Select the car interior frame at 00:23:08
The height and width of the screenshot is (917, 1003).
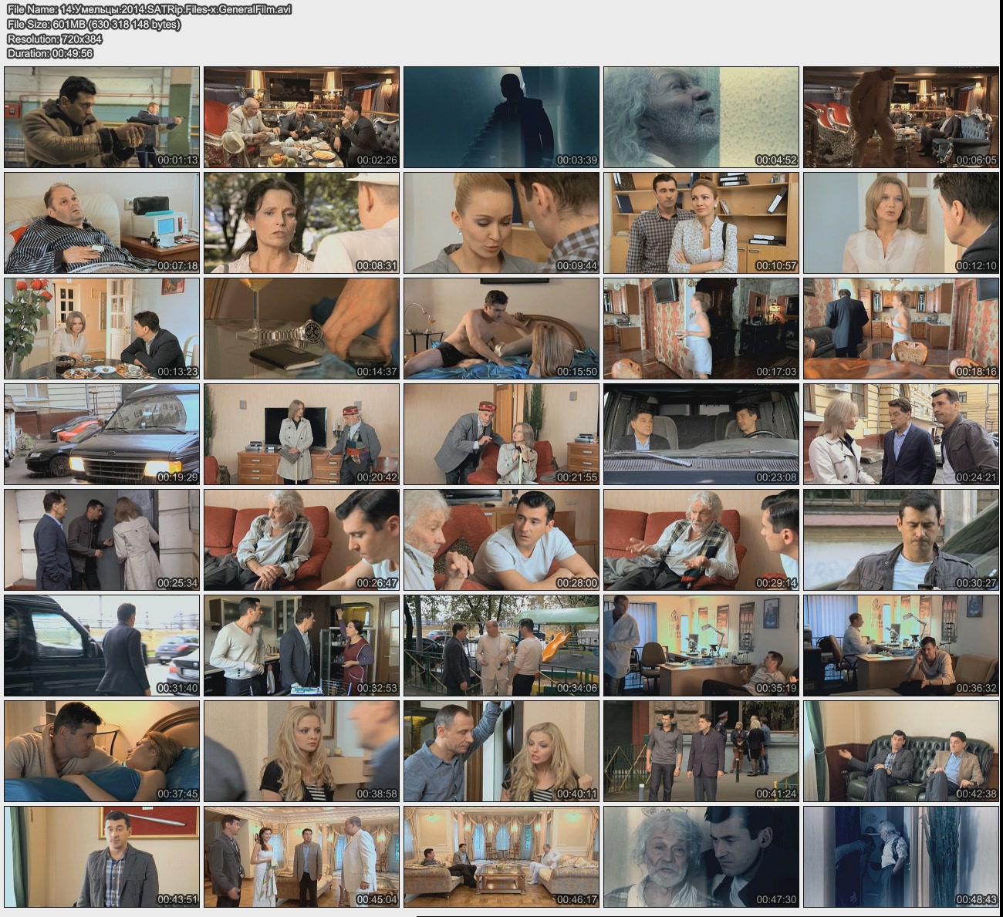tap(701, 434)
